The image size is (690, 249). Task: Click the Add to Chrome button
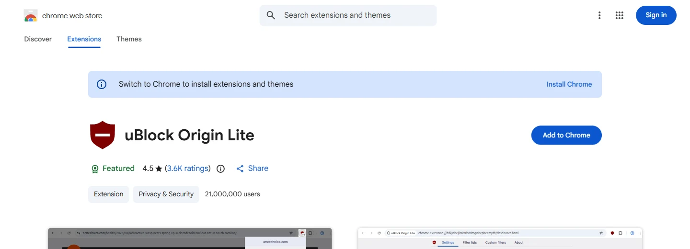(x=566, y=135)
